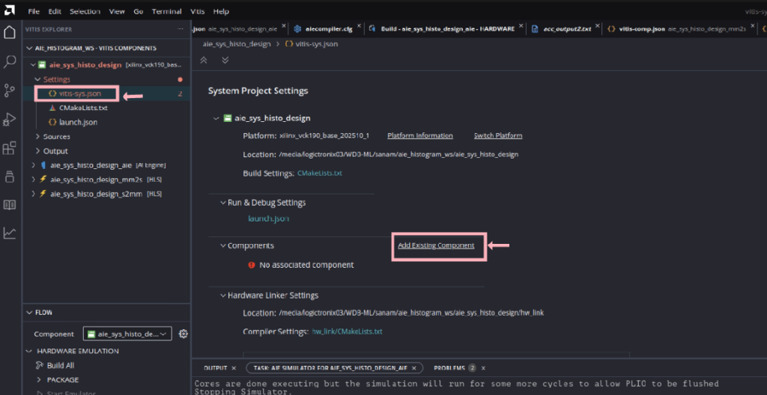Open the File menu
The height and width of the screenshot is (395, 767).
pyautogui.click(x=34, y=11)
